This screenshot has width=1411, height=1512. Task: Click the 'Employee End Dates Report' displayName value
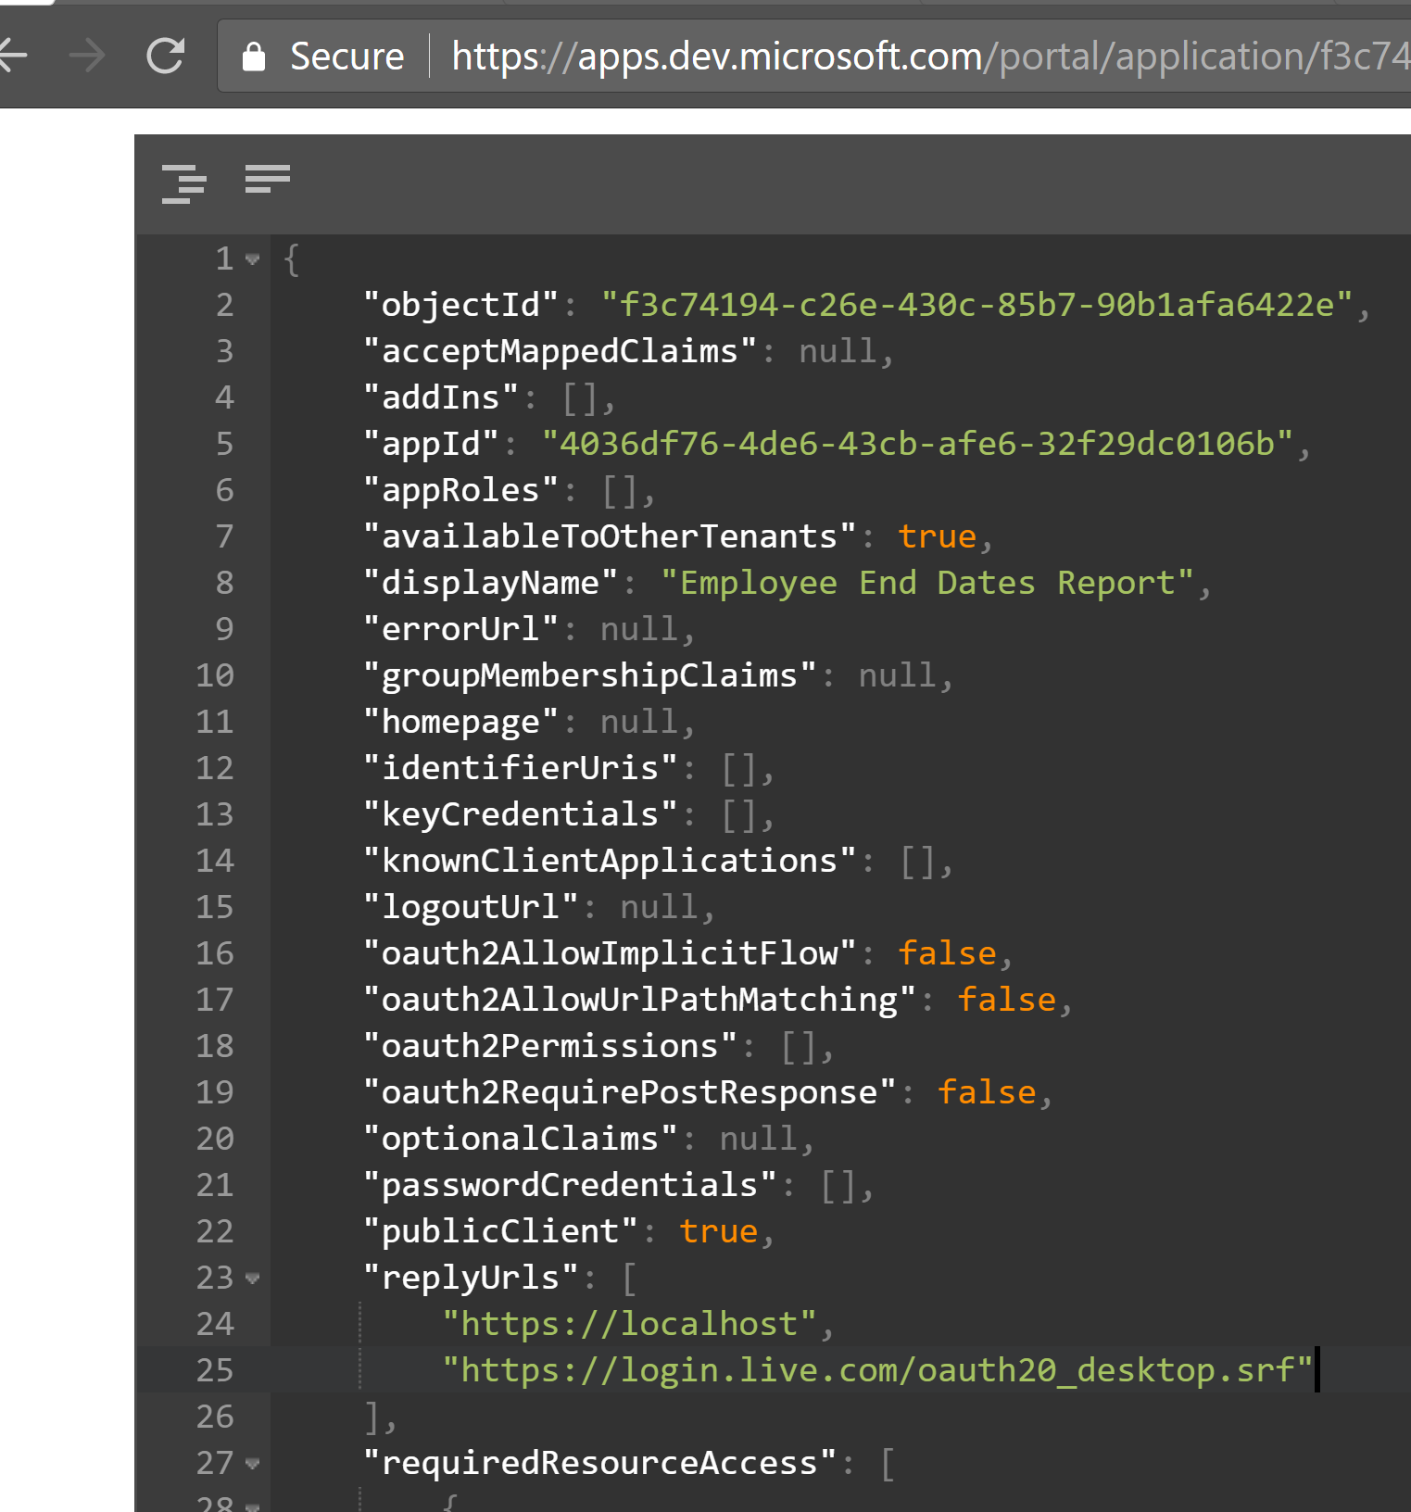[926, 583]
